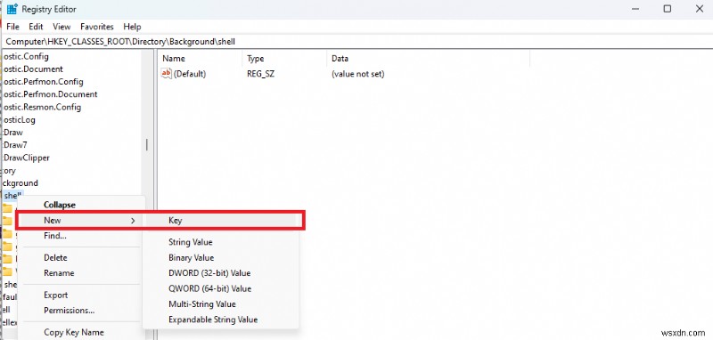This screenshot has height=340, width=713.
Task: Click Copy Key Name
Action: (x=74, y=332)
